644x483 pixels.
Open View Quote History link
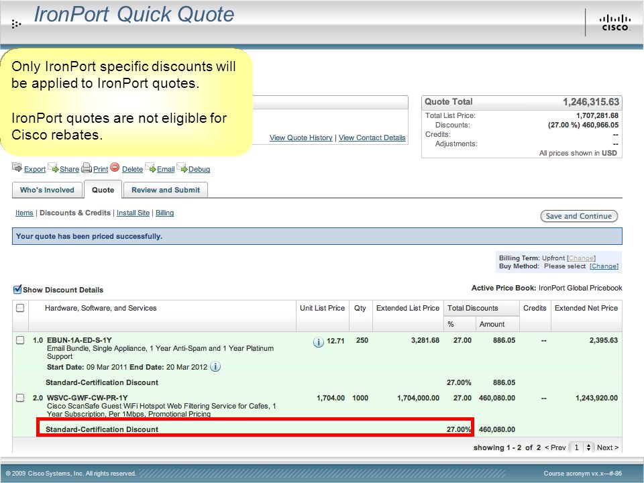pos(301,138)
